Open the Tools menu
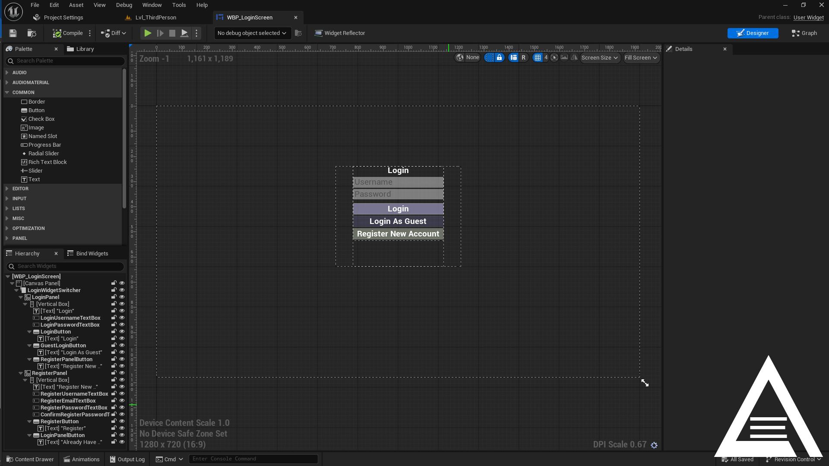This screenshot has height=466, width=829. click(179, 5)
